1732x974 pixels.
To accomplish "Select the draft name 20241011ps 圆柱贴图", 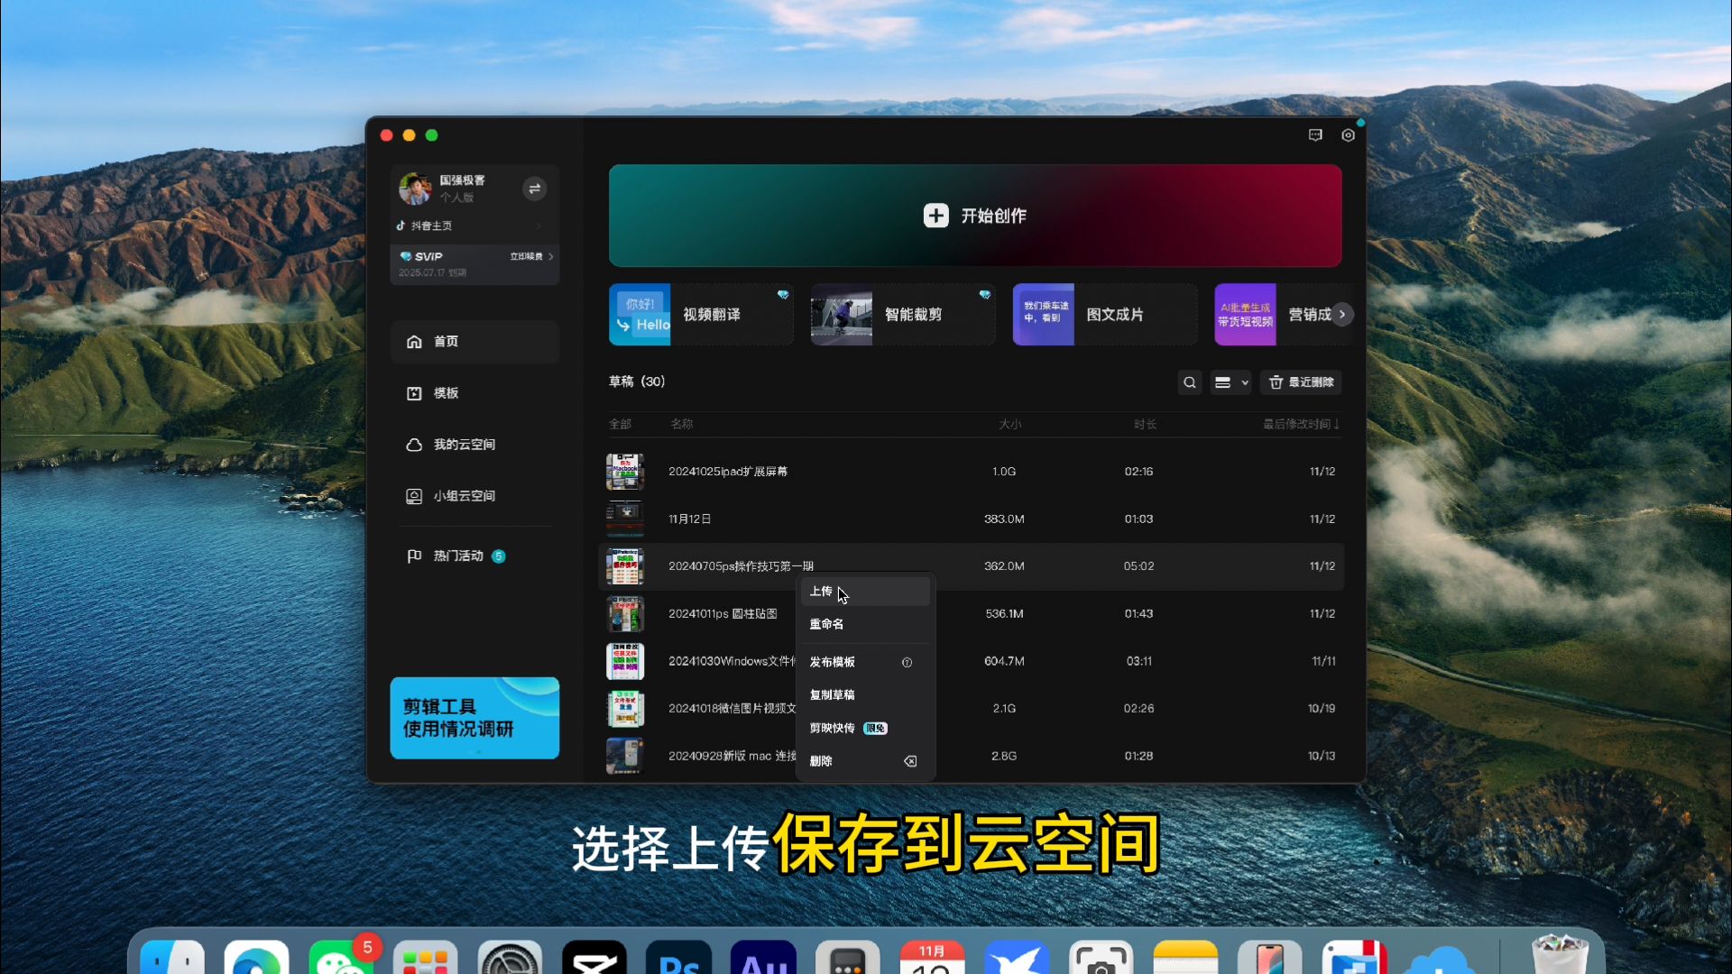I will click(x=723, y=614).
